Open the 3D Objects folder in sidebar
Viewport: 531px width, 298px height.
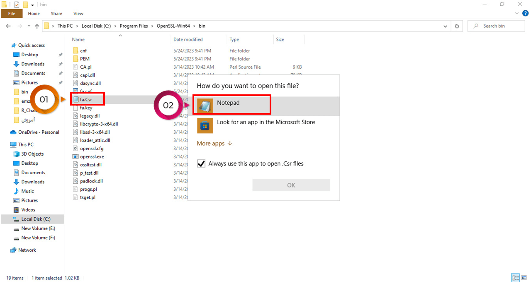[x=32, y=154]
